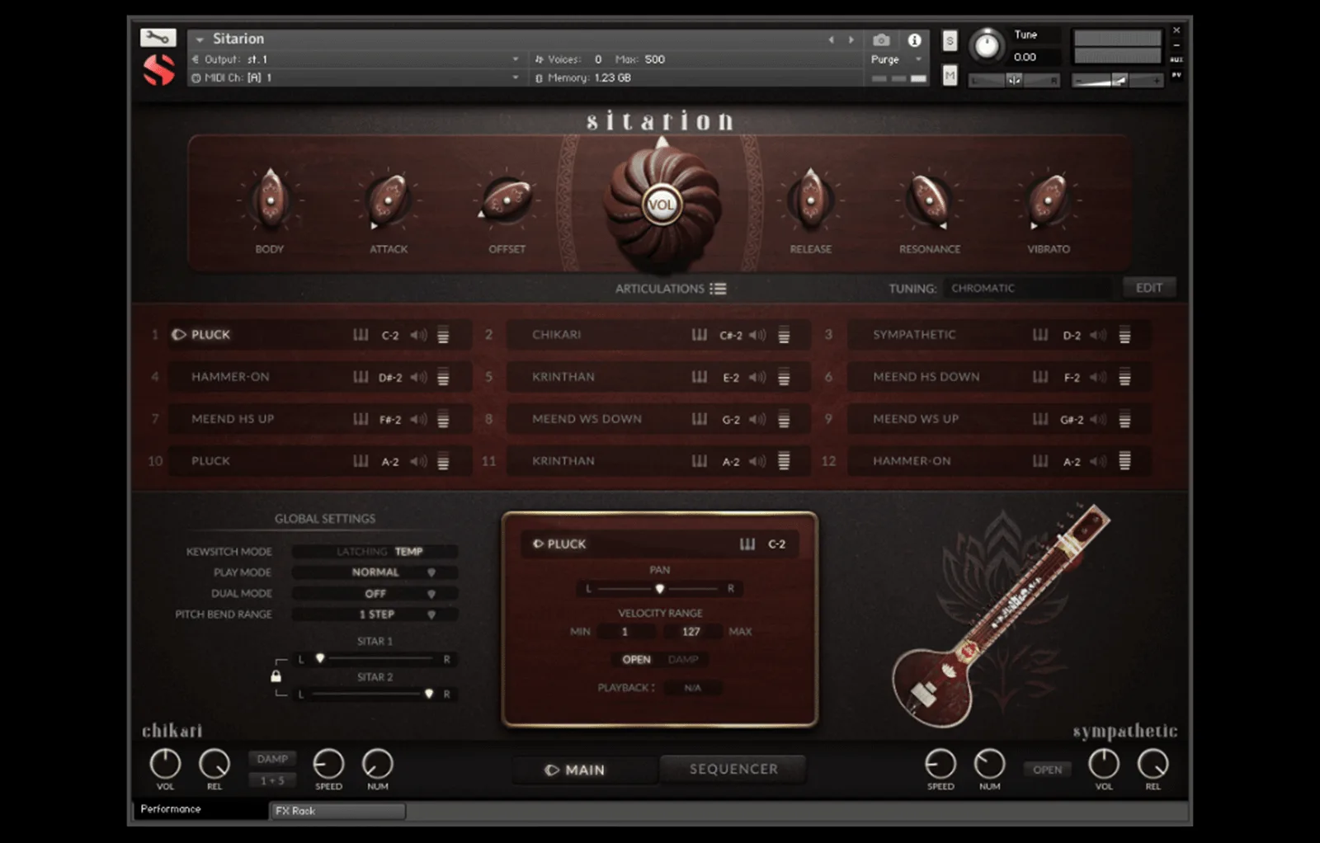1320x843 pixels.
Task: Select Latching keyswitch mode
Action: 361,551
